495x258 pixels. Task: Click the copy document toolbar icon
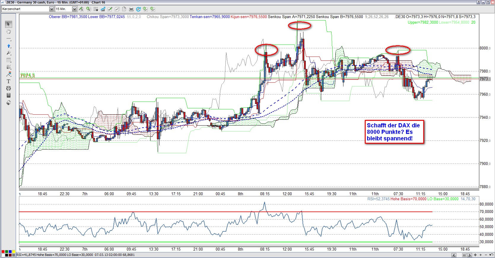pyautogui.click(x=124, y=9)
